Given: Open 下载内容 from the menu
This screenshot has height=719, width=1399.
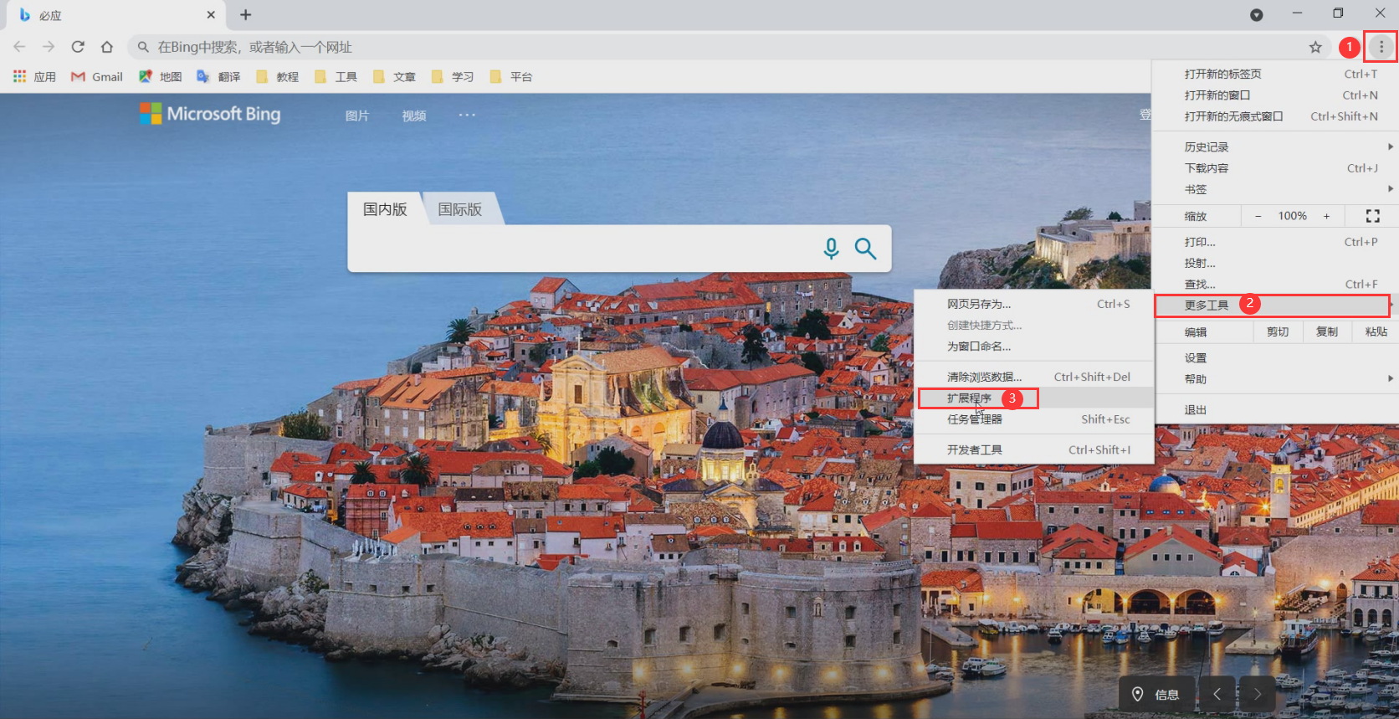Looking at the screenshot, I should 1273,168.
